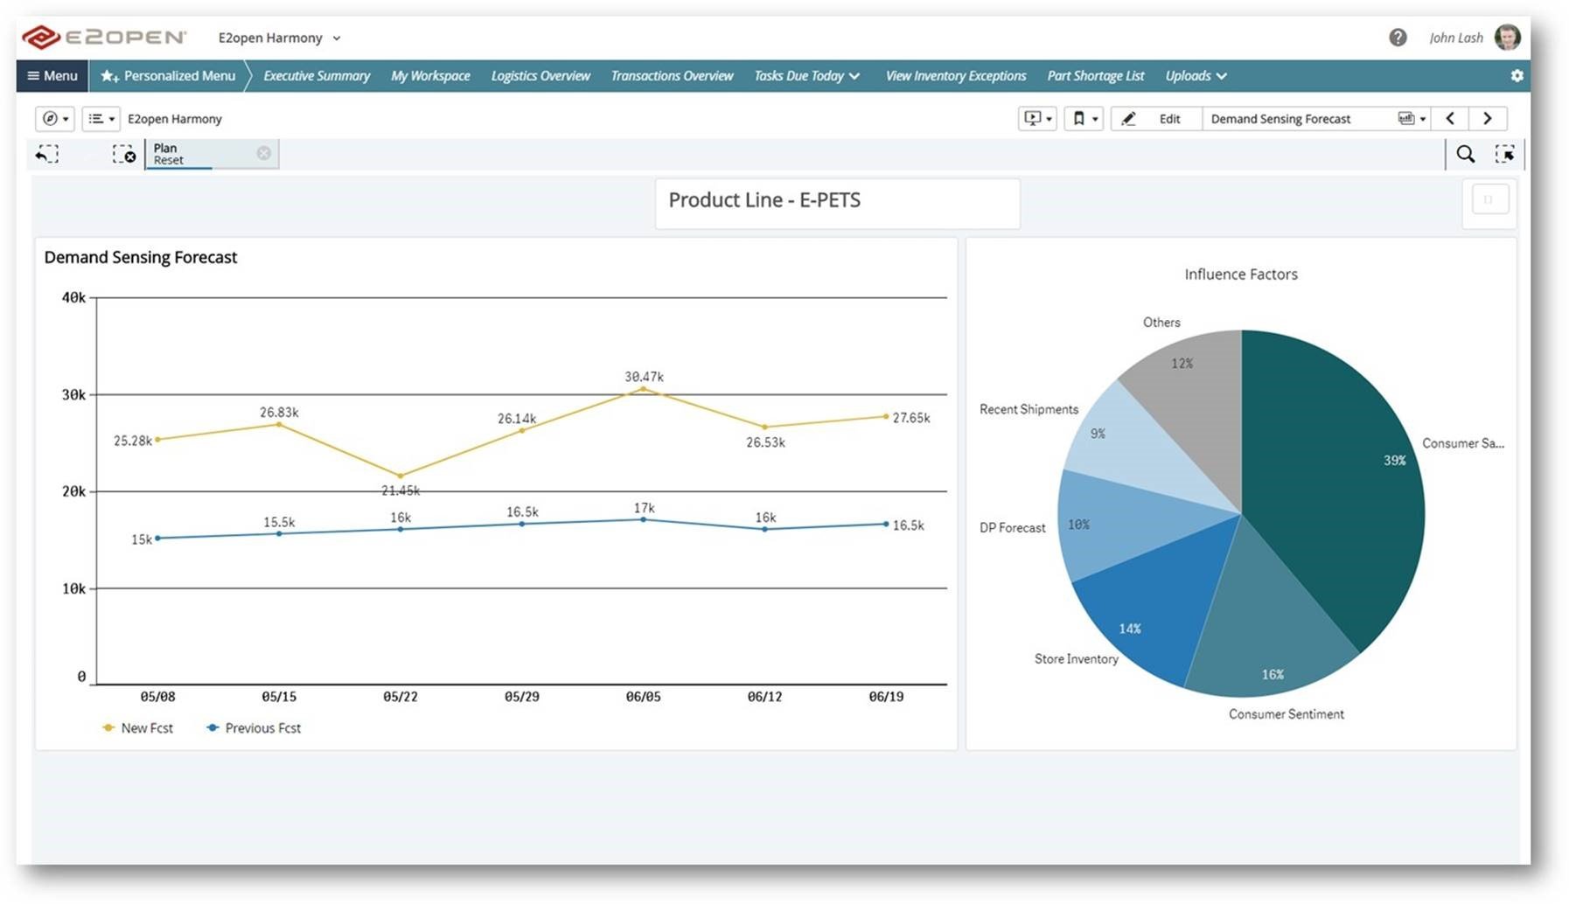Screen dimensions: 1569x904
Task: Open My Workspace menu item
Action: coord(430,76)
